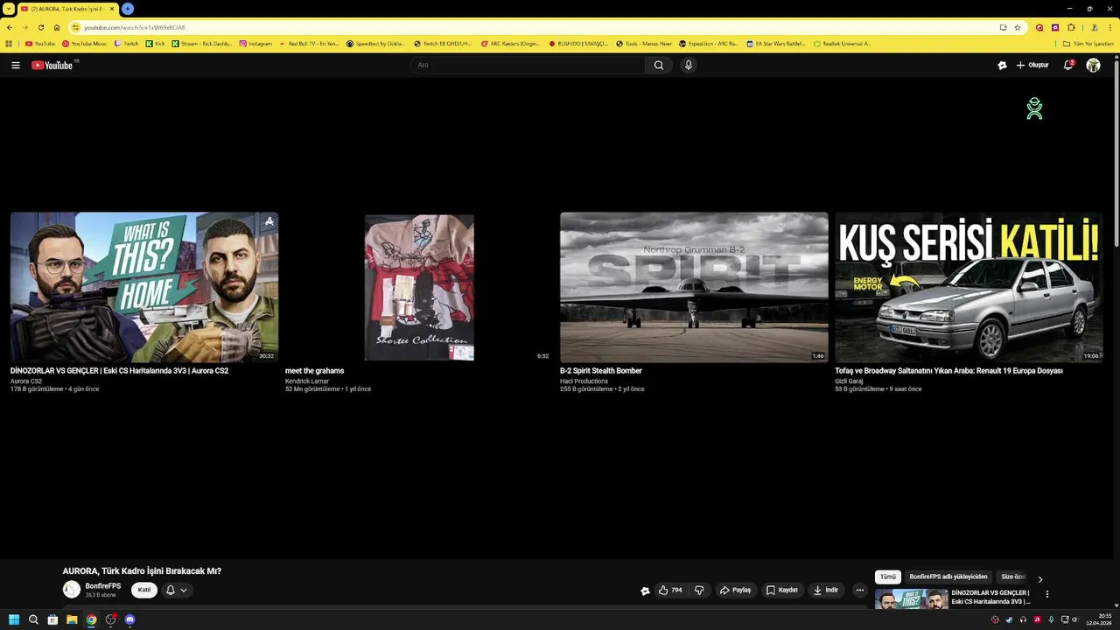
Task: Open the subscription notification bell dropdown
Action: 176,590
